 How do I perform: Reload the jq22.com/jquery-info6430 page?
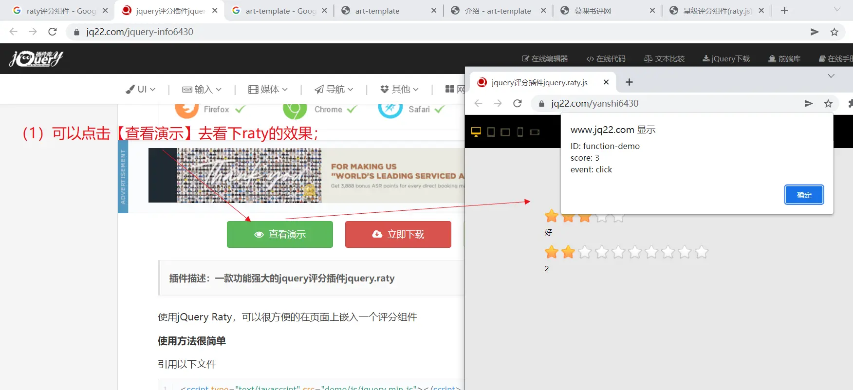[53, 32]
